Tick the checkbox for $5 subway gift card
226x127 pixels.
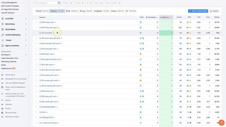click(36, 75)
